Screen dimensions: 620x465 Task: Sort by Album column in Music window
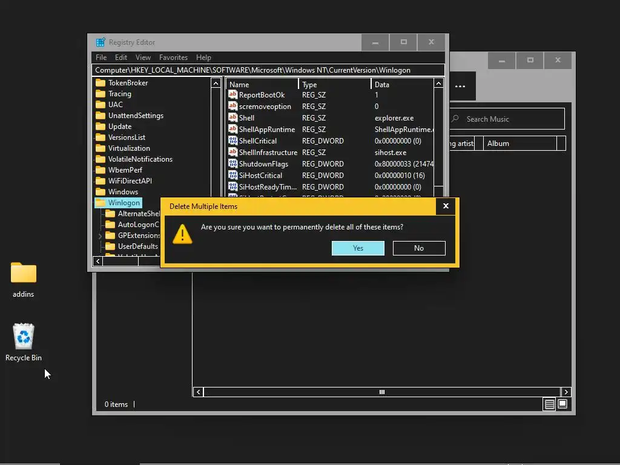[520, 143]
